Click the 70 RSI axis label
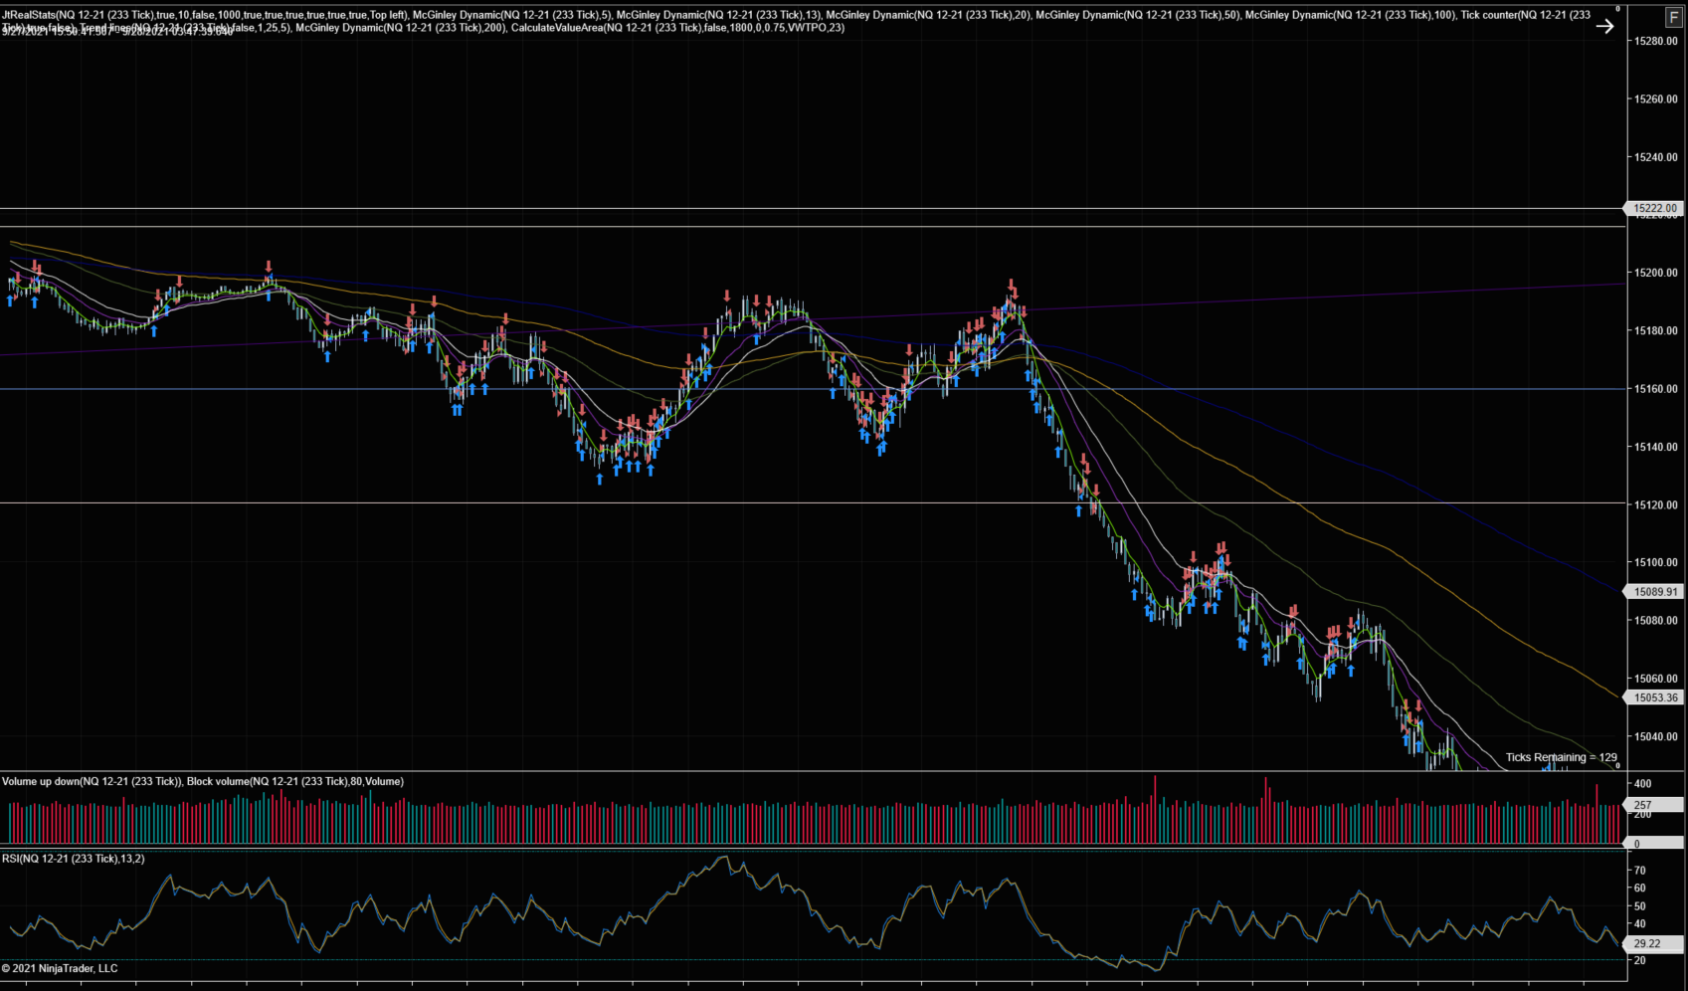The image size is (1688, 991). pos(1640,871)
